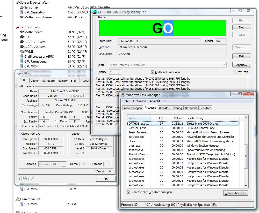The height and width of the screenshot is (213, 259).
Task: Click the Grafikprozessor (GPU) icon
Action: (22, 56)
